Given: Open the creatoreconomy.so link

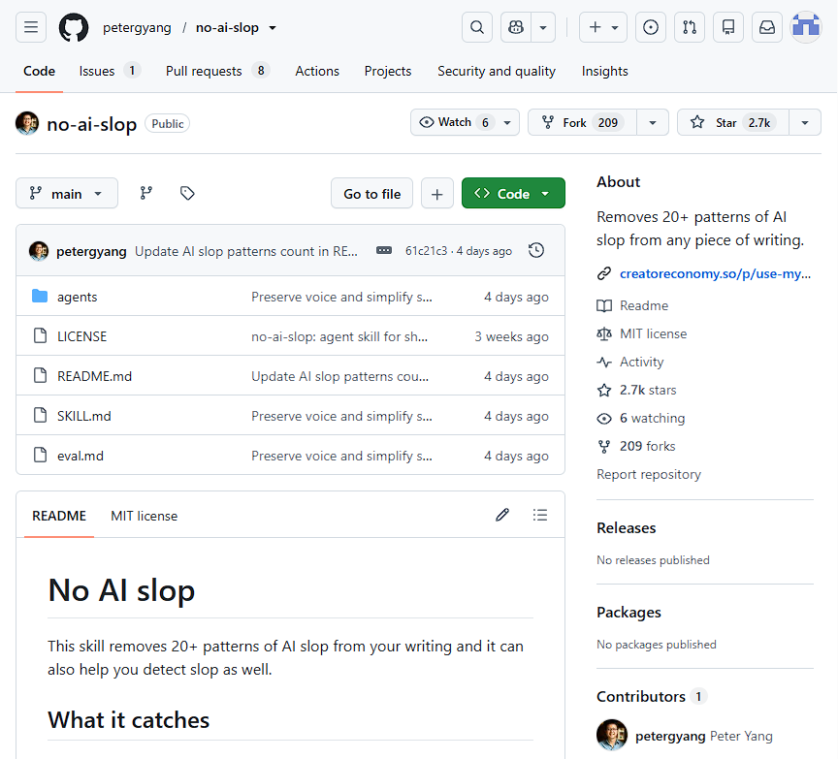Looking at the screenshot, I should 715,274.
